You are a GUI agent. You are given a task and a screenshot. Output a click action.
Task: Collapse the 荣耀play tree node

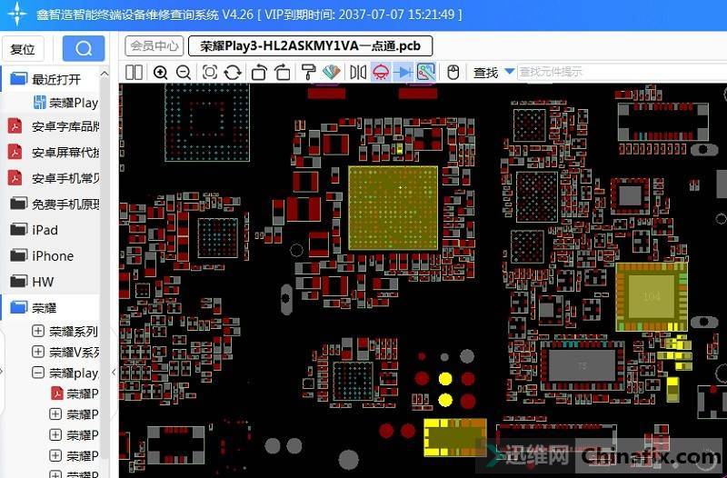[x=38, y=373]
